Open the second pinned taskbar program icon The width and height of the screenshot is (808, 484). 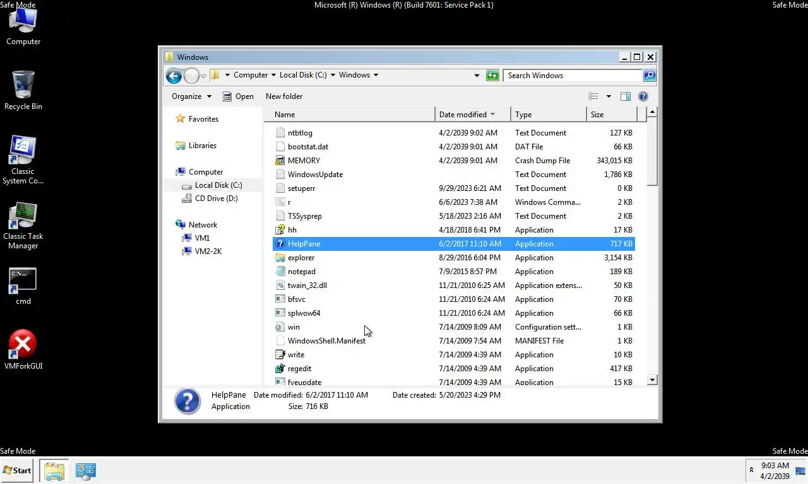tap(85, 471)
